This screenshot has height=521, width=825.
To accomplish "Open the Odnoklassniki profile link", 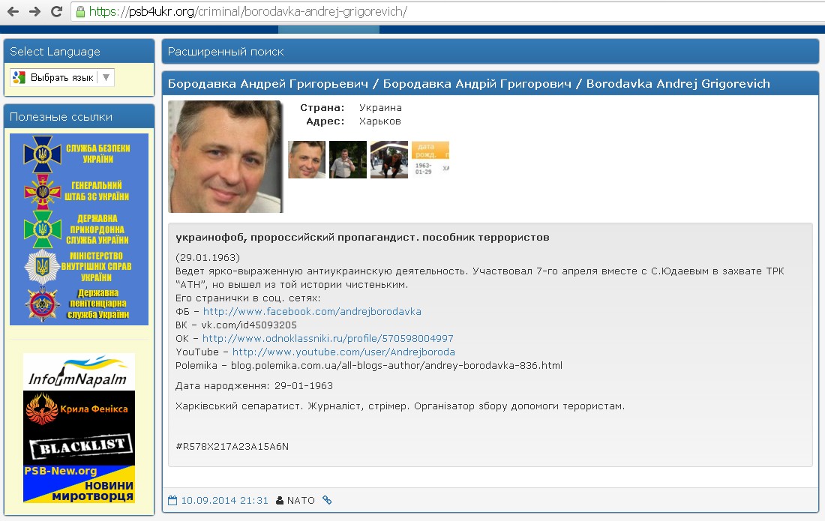I will (x=328, y=338).
